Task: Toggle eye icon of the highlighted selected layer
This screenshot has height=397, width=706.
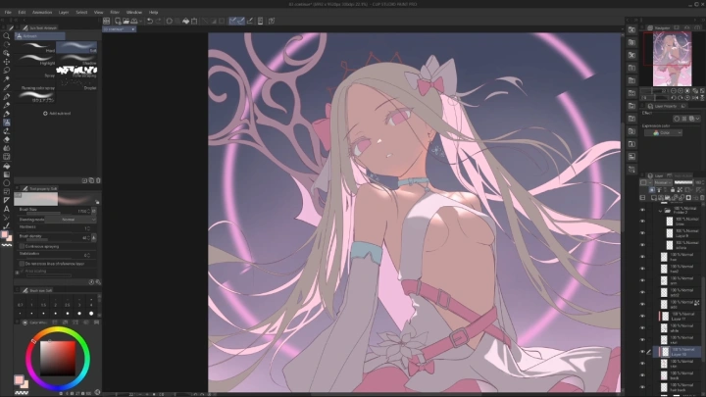Action: click(x=642, y=351)
